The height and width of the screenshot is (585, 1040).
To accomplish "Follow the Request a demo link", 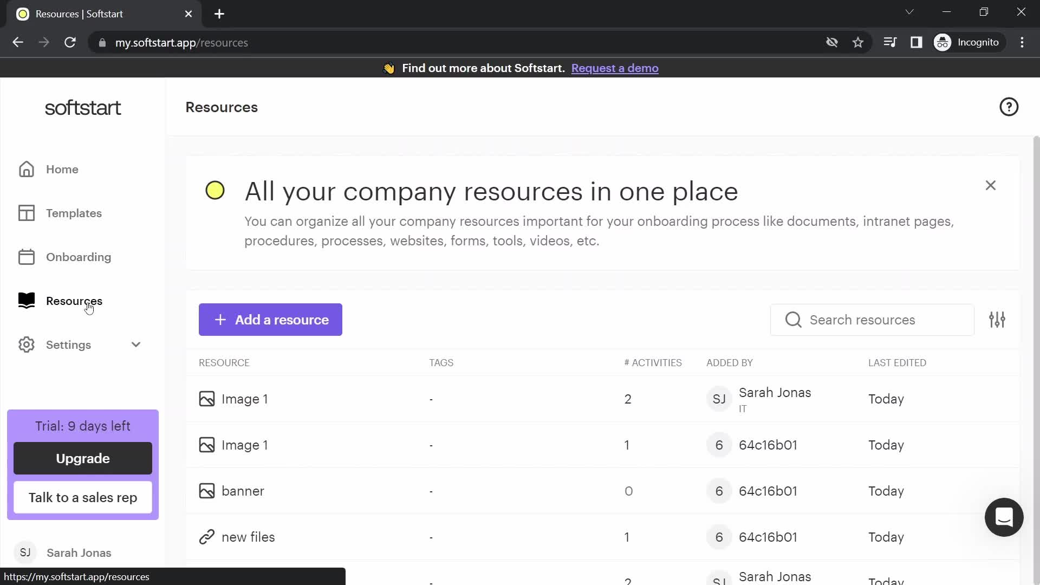I will tap(615, 68).
